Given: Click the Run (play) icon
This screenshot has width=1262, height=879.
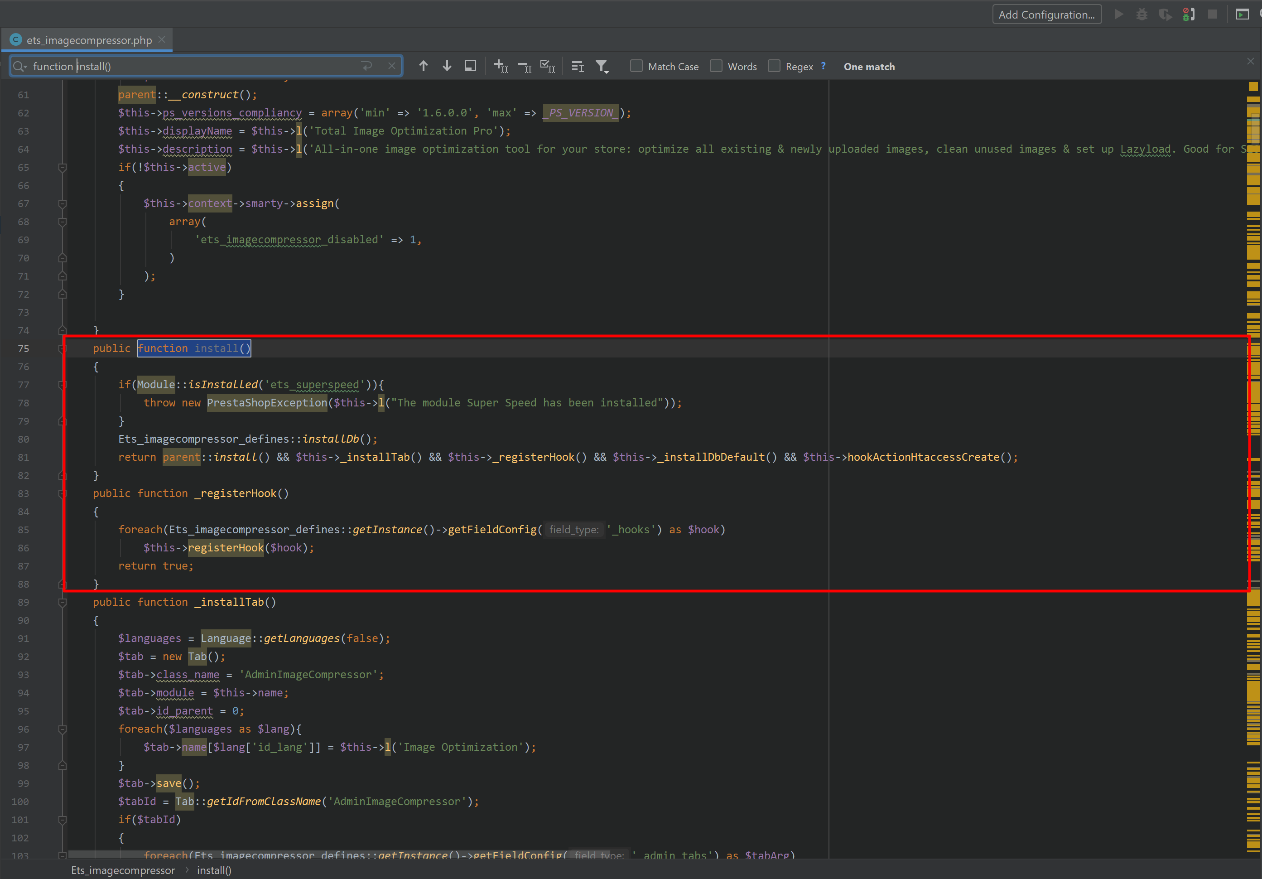Looking at the screenshot, I should 1118,14.
